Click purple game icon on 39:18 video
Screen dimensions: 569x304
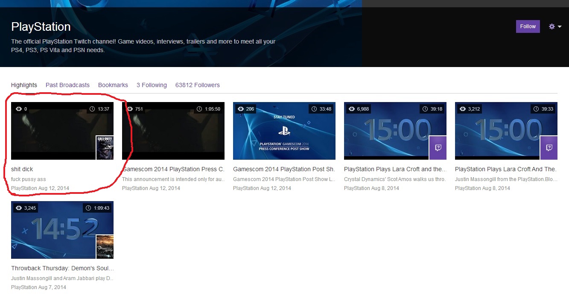438,148
